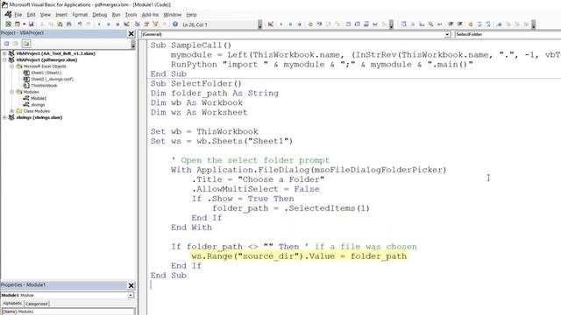The height and width of the screenshot is (315, 561).
Task: Click the Toggle Breakpoint hand icon in Debug toolbar
Action: 310,24
